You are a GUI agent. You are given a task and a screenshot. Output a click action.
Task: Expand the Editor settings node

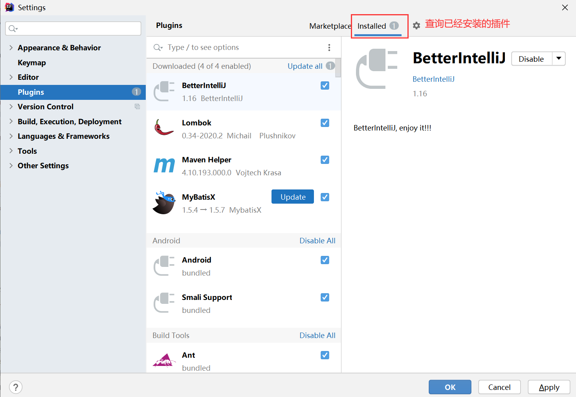11,77
